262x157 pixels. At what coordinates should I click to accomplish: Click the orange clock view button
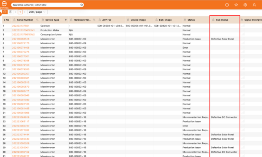[x=5, y=12]
